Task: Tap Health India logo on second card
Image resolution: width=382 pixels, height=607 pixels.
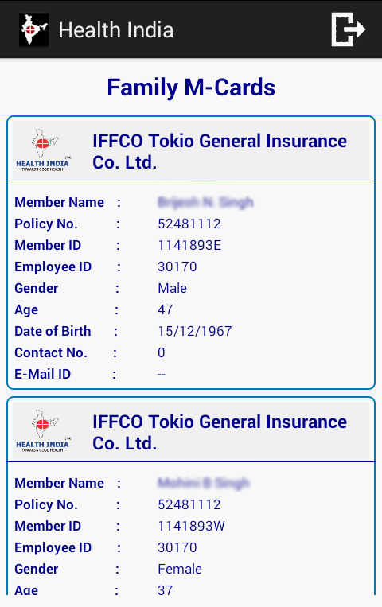Action: point(44,431)
